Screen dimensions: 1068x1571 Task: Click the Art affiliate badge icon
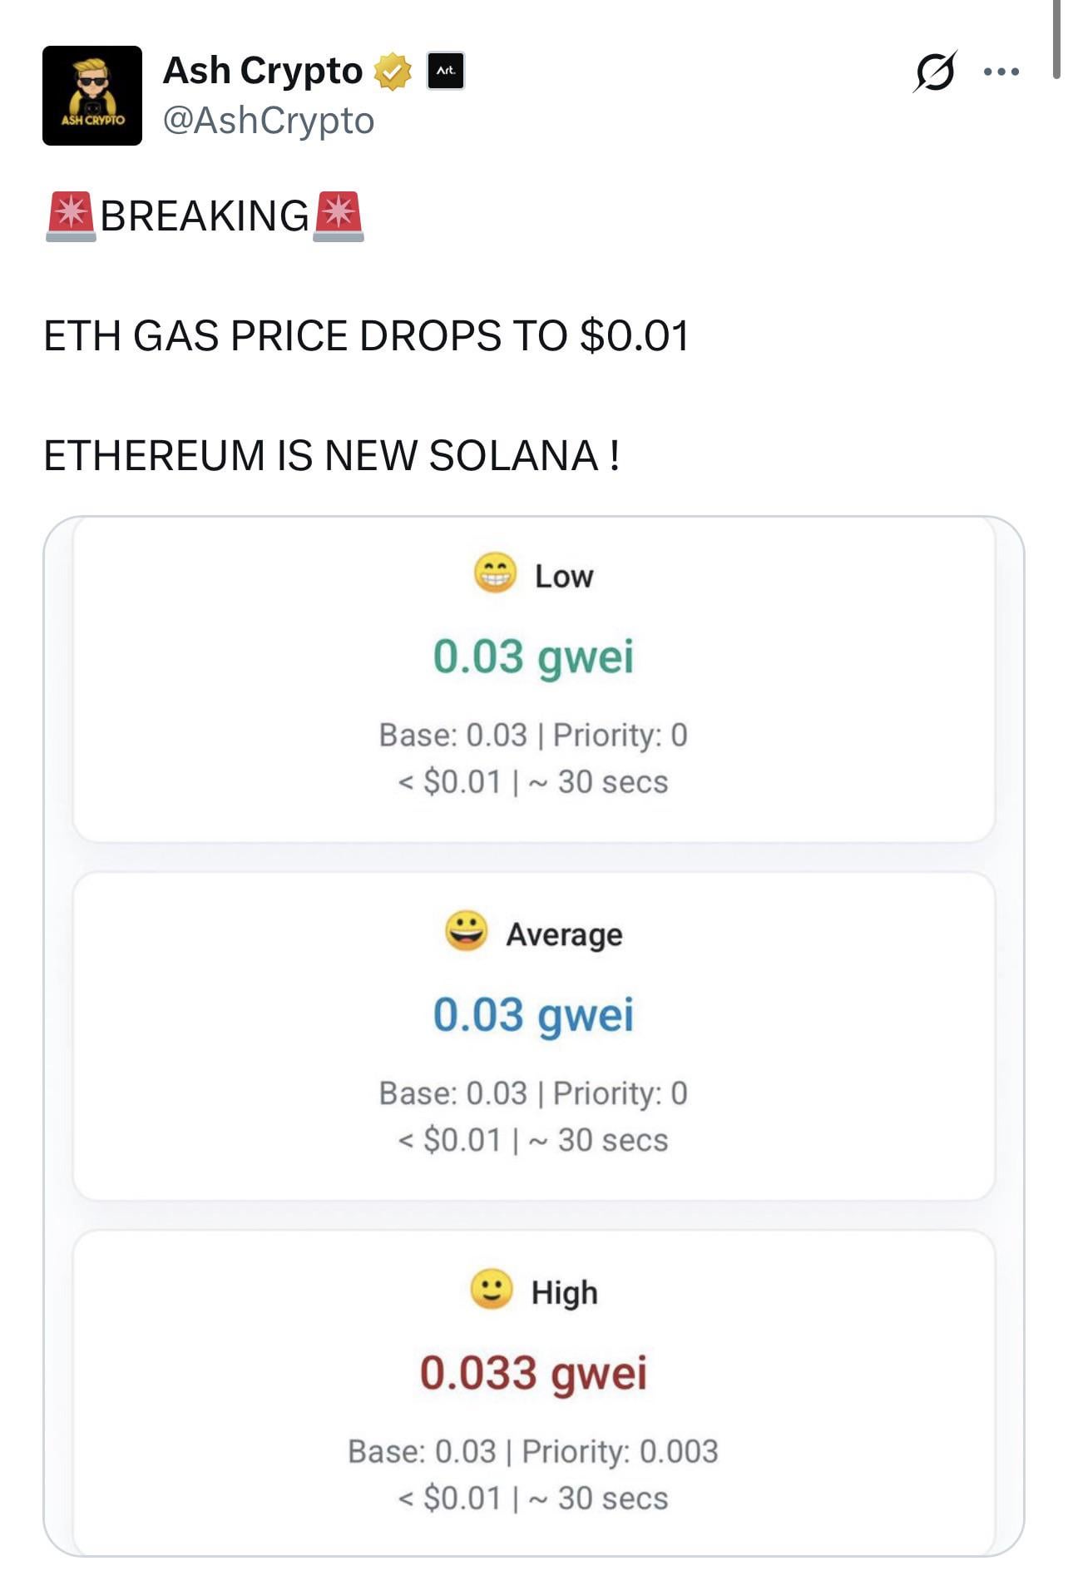click(446, 72)
